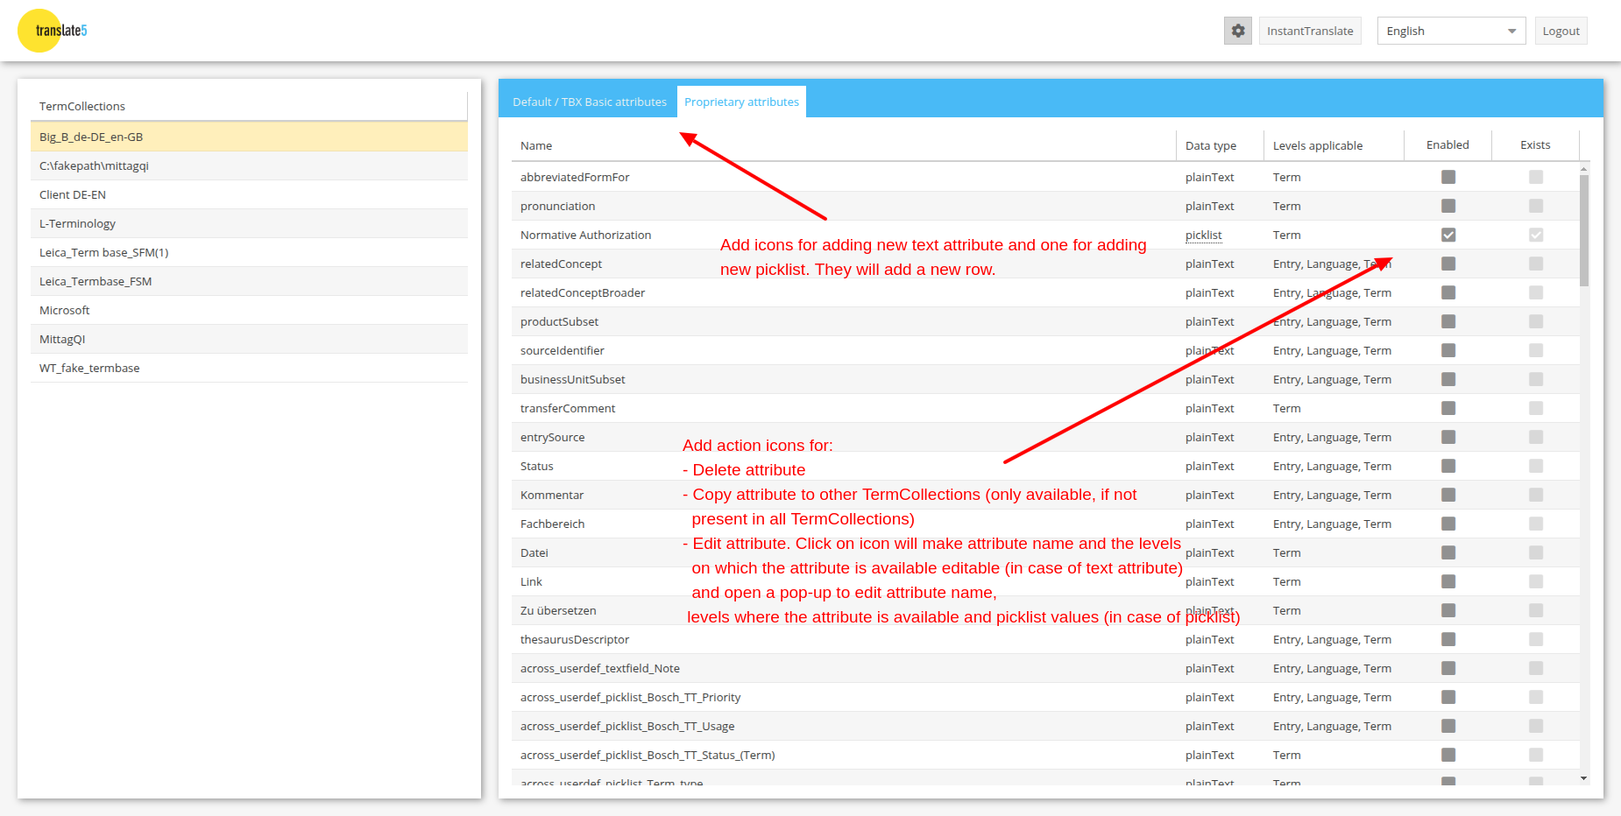Toggle Enabled checkbox for pronunciation
This screenshot has width=1621, height=816.
pyautogui.click(x=1448, y=206)
